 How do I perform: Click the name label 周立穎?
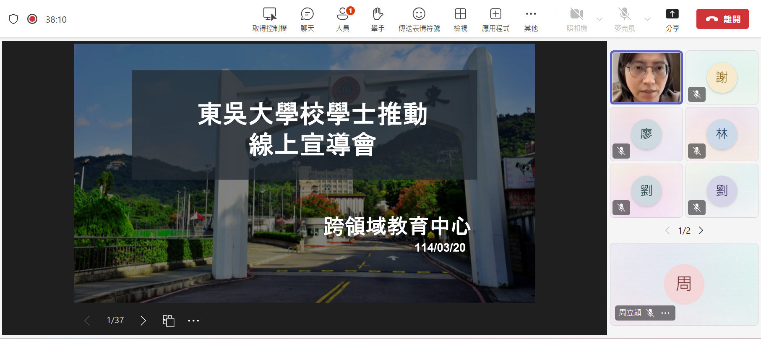click(x=630, y=313)
